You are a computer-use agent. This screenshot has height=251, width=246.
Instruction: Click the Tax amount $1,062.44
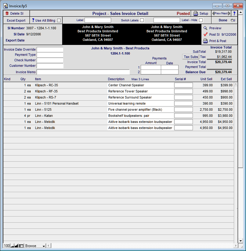coord(224,57)
